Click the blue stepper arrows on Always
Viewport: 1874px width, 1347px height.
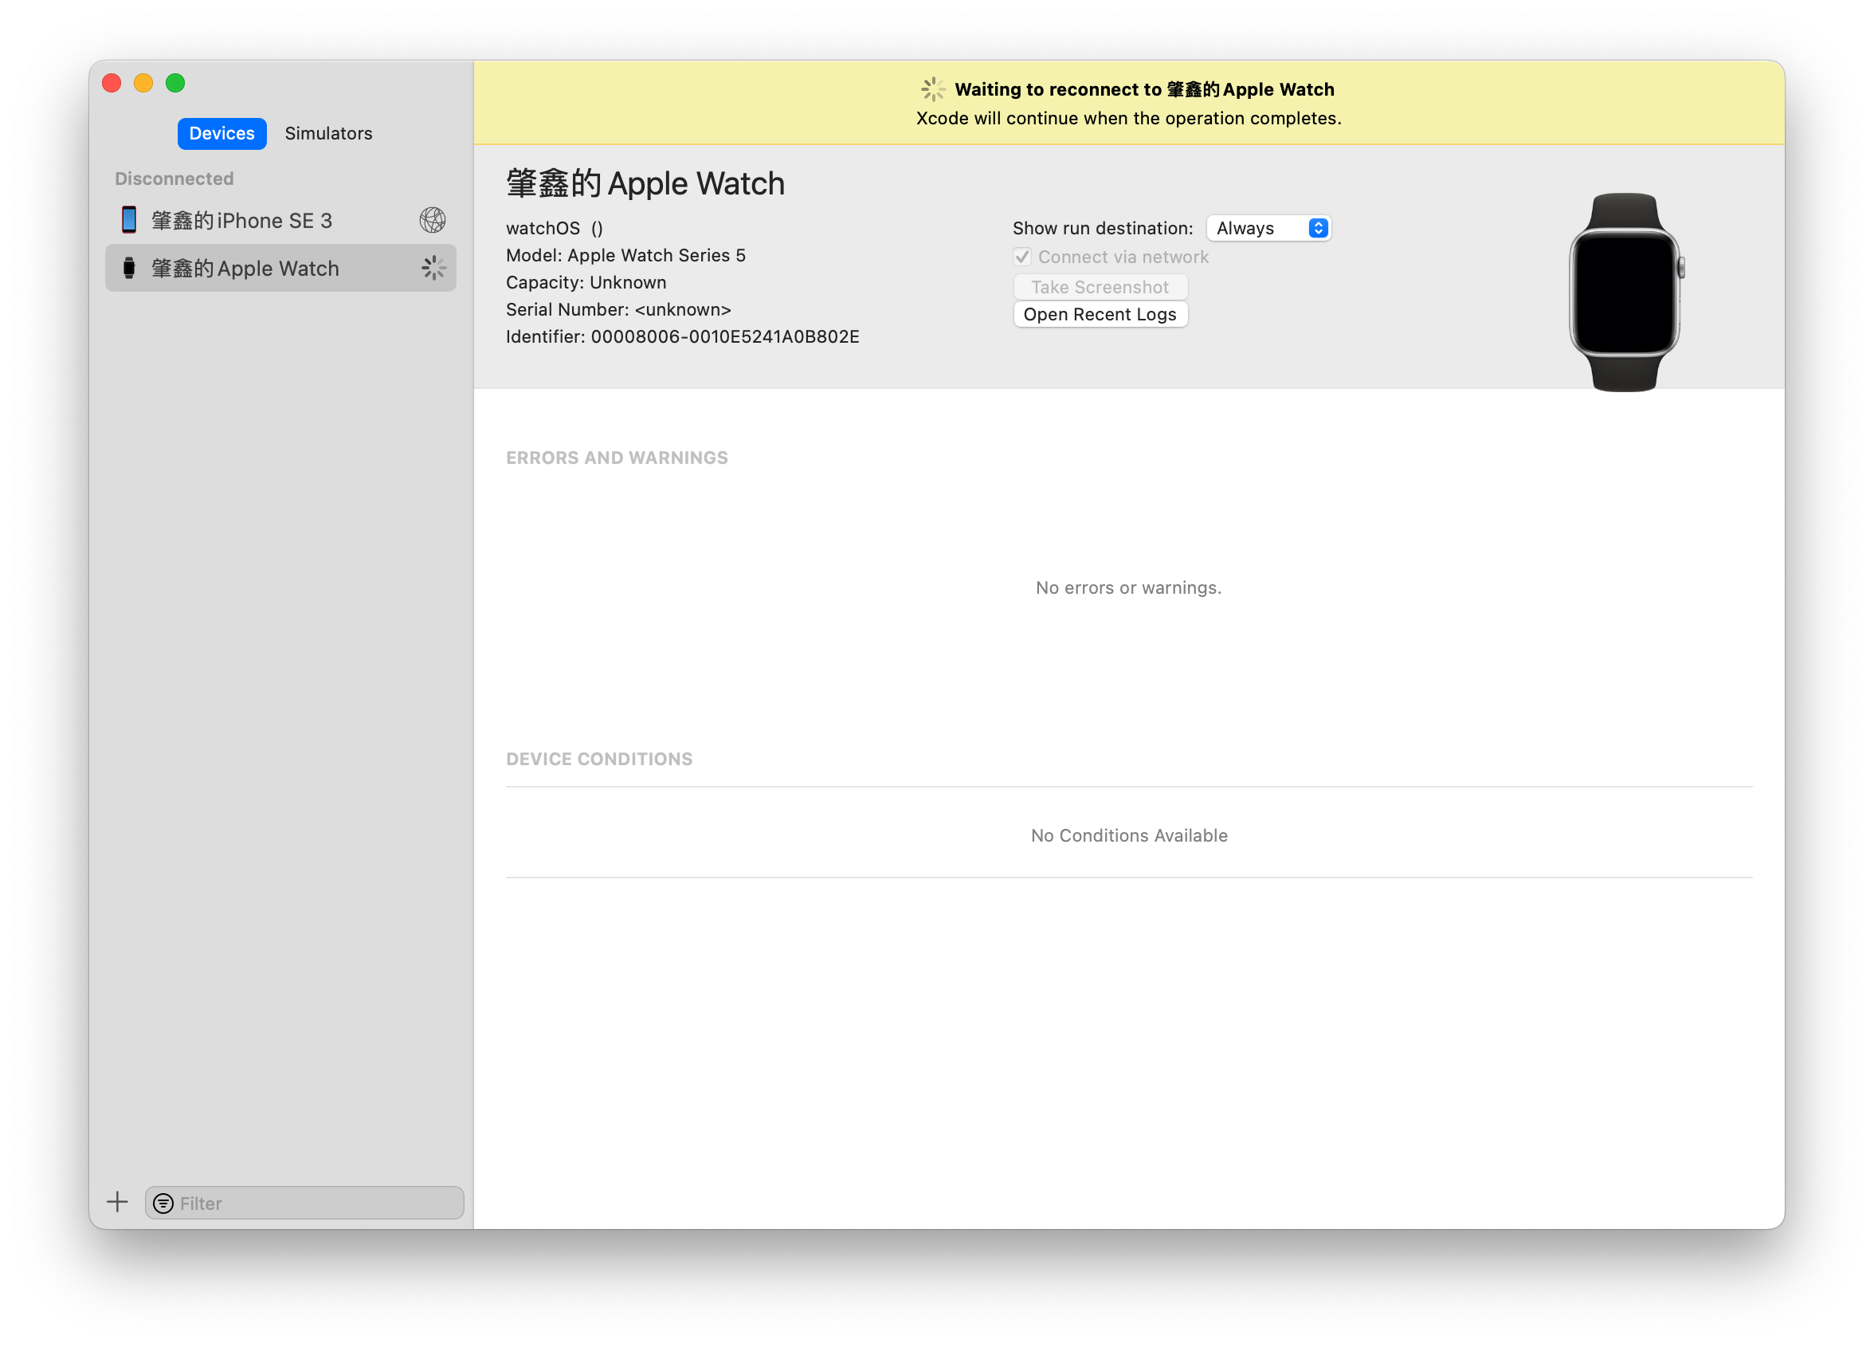1318,228
